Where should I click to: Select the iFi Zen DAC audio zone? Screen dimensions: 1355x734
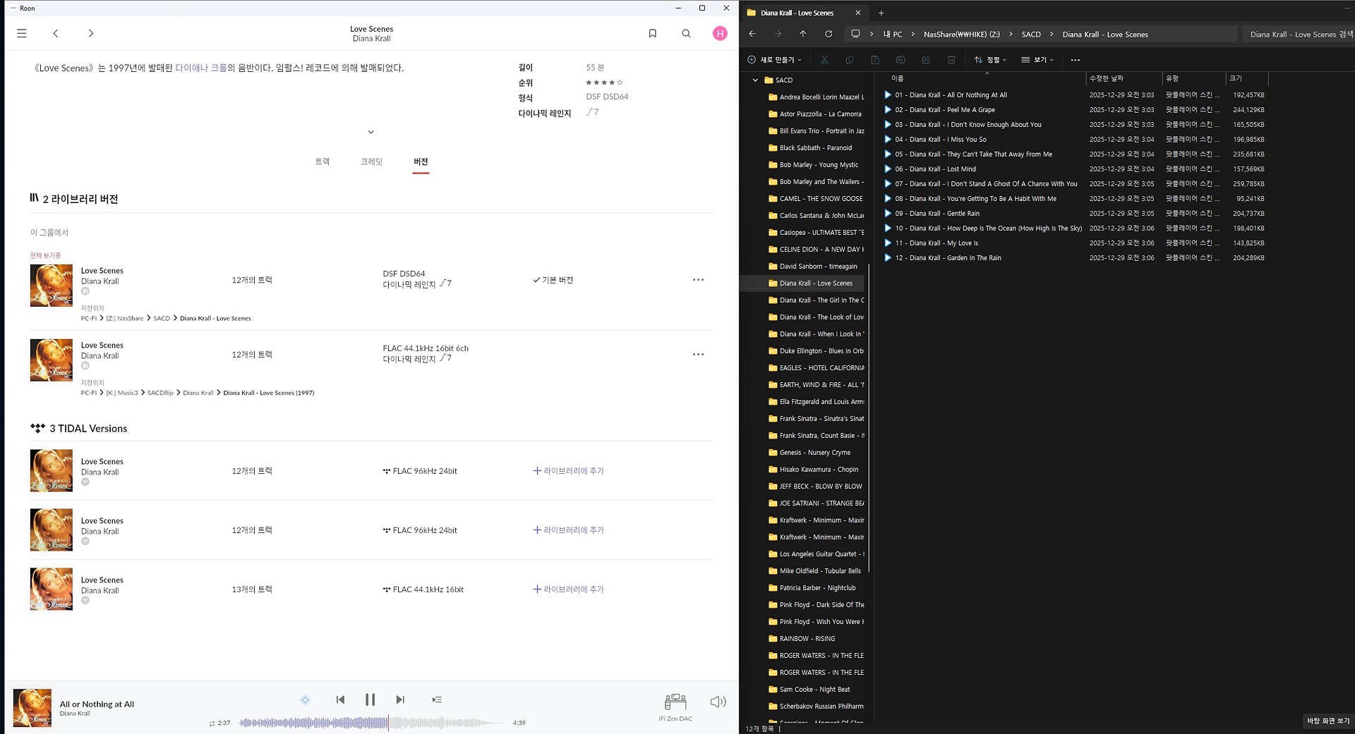coord(675,705)
